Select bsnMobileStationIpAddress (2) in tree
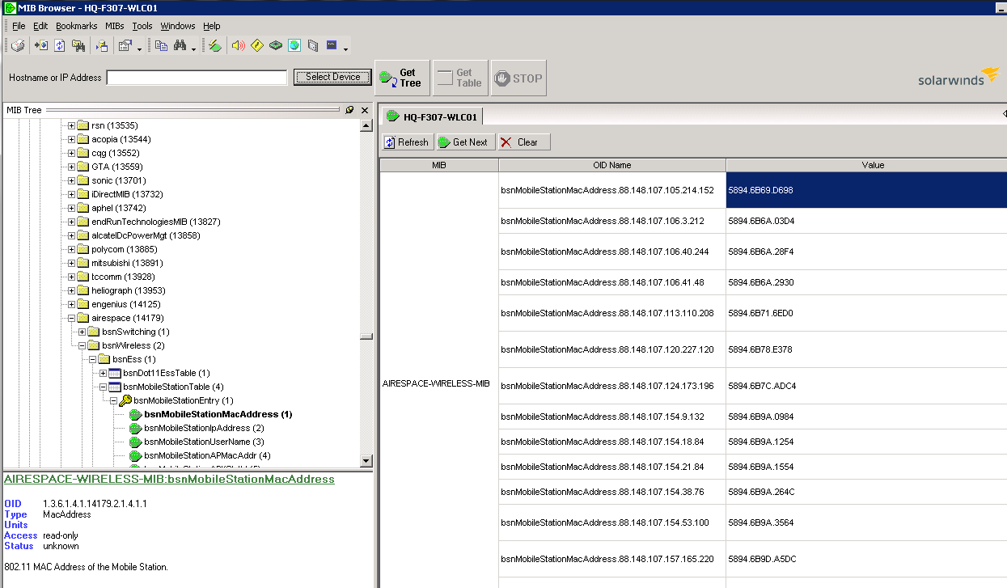The width and height of the screenshot is (1007, 588). [x=204, y=428]
